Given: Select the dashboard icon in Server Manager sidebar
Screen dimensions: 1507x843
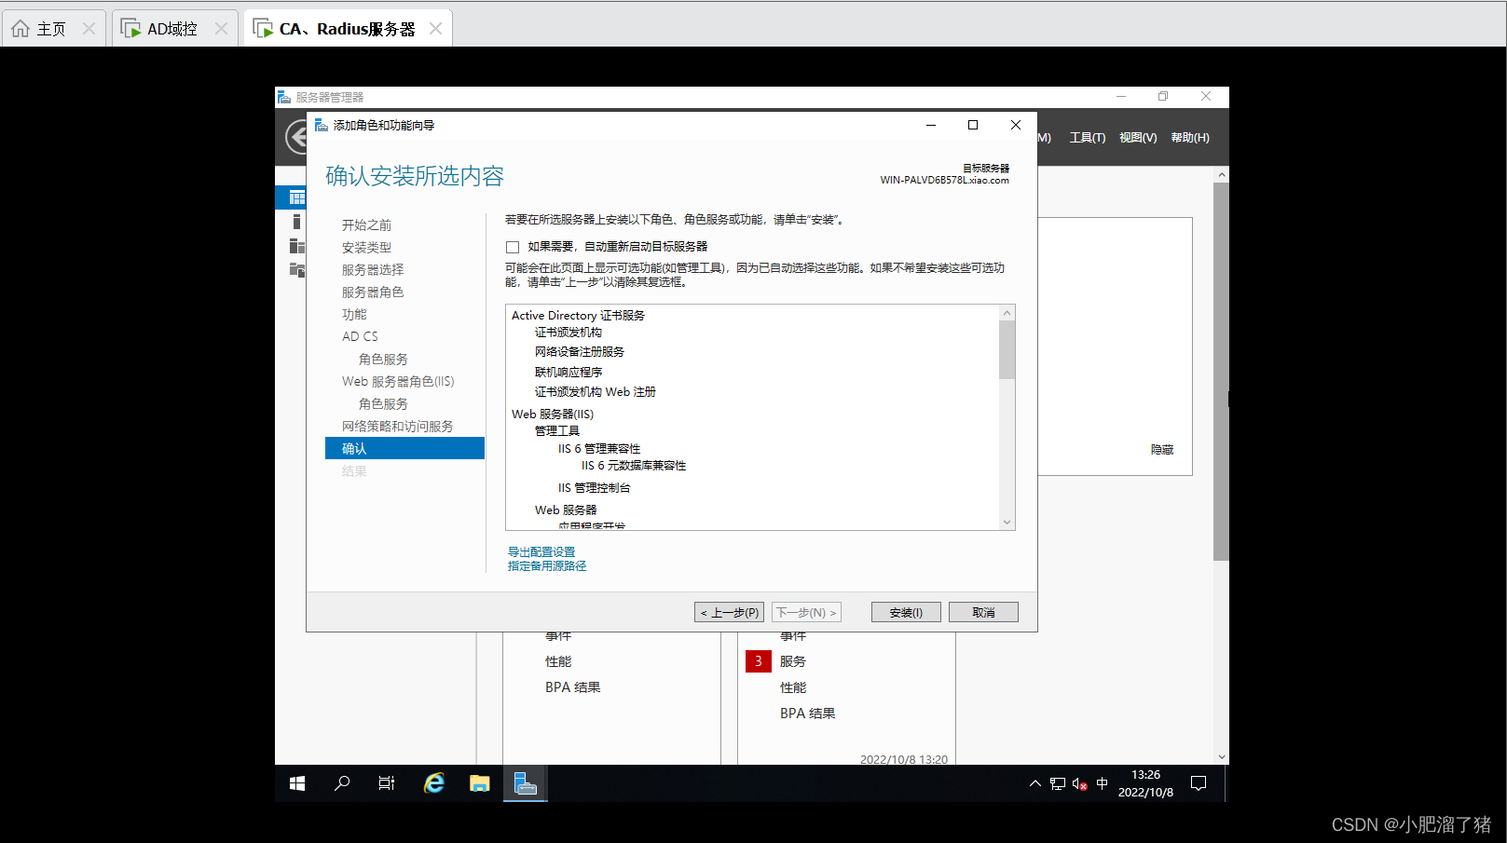Looking at the screenshot, I should tap(297, 197).
